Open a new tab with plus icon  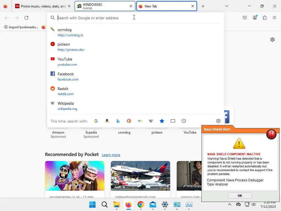pyautogui.click(x=203, y=6)
